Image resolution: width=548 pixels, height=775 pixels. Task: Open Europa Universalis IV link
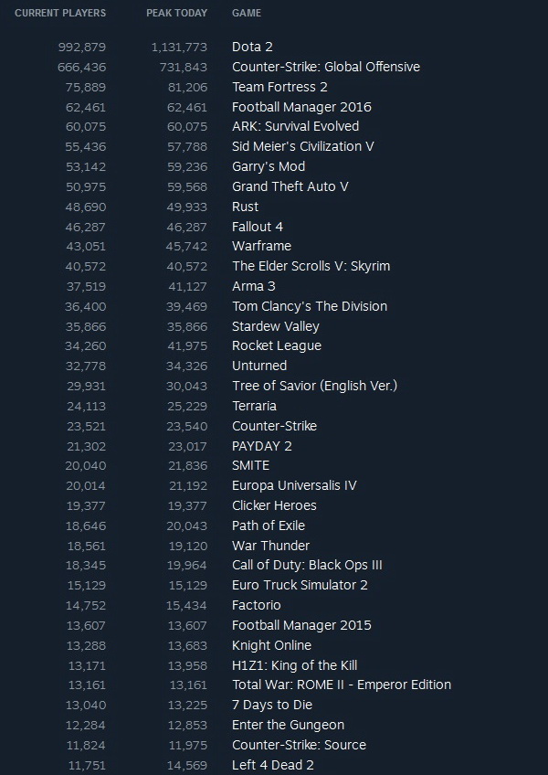point(294,485)
